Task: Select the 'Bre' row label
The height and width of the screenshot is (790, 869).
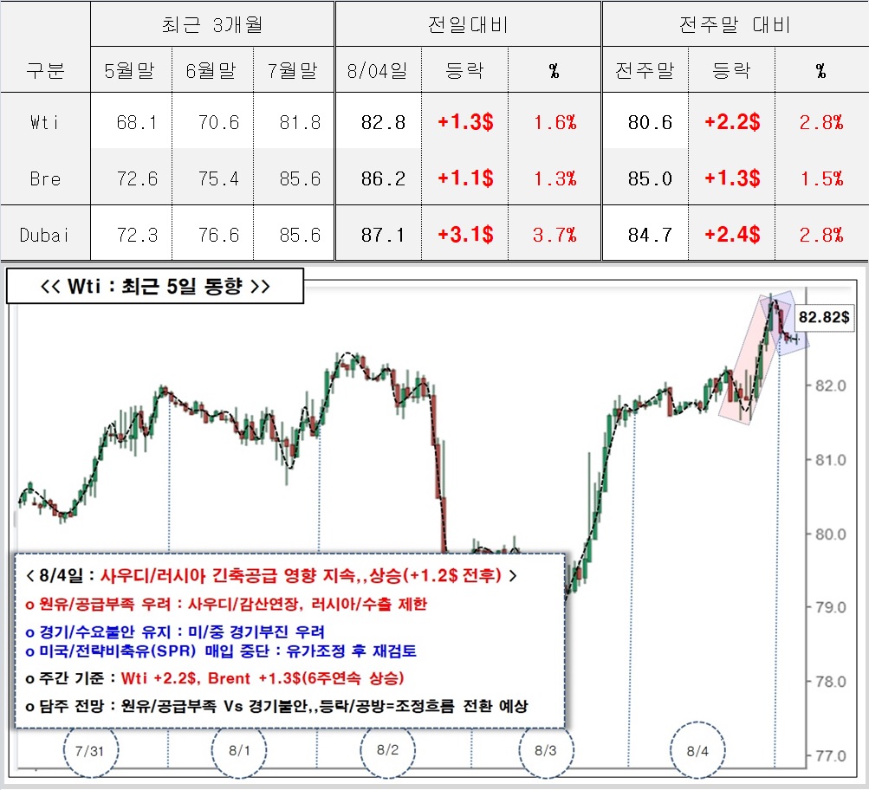Action: click(x=45, y=178)
